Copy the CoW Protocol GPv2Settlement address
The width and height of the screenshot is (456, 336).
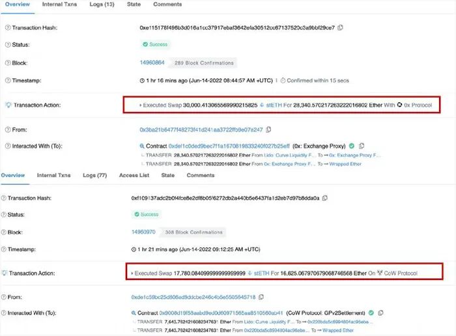click(380, 313)
